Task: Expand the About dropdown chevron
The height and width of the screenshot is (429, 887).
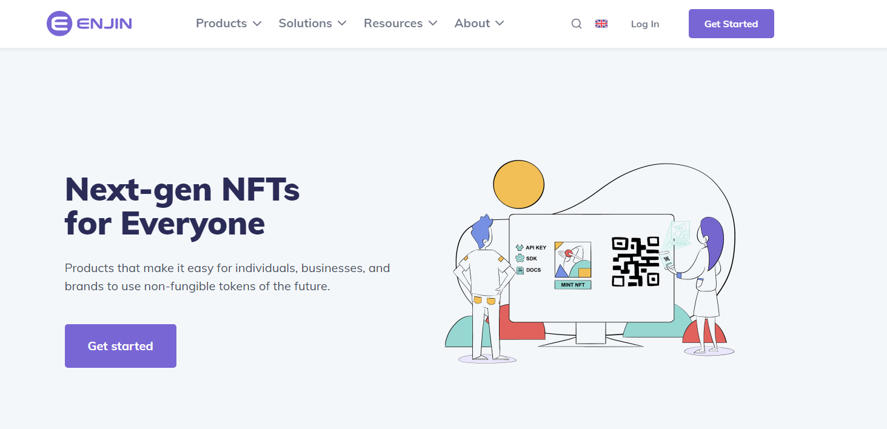Action: tap(500, 24)
